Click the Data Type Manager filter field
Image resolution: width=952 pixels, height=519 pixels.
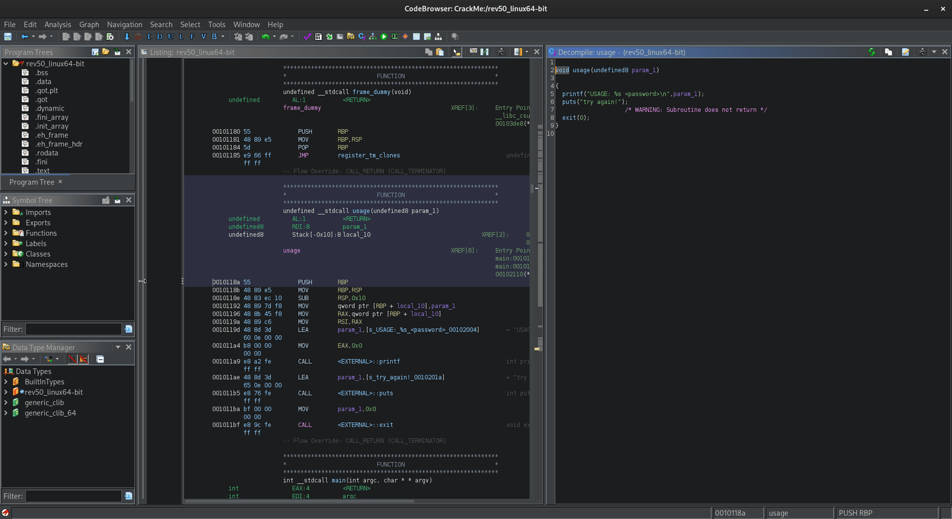(73, 496)
